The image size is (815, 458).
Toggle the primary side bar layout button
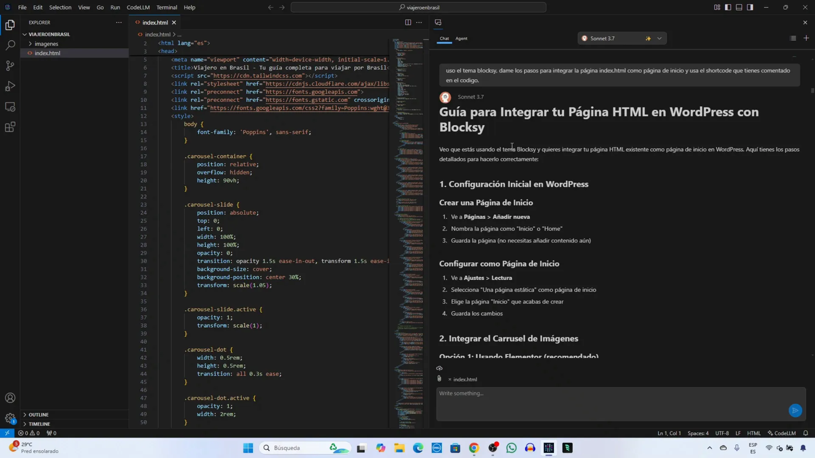point(728,7)
